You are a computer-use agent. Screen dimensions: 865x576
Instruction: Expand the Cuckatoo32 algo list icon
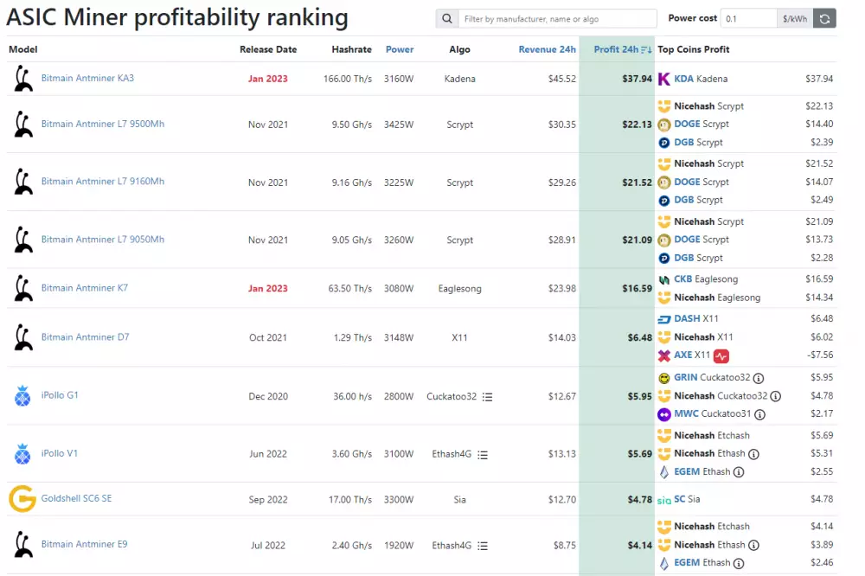point(487,397)
